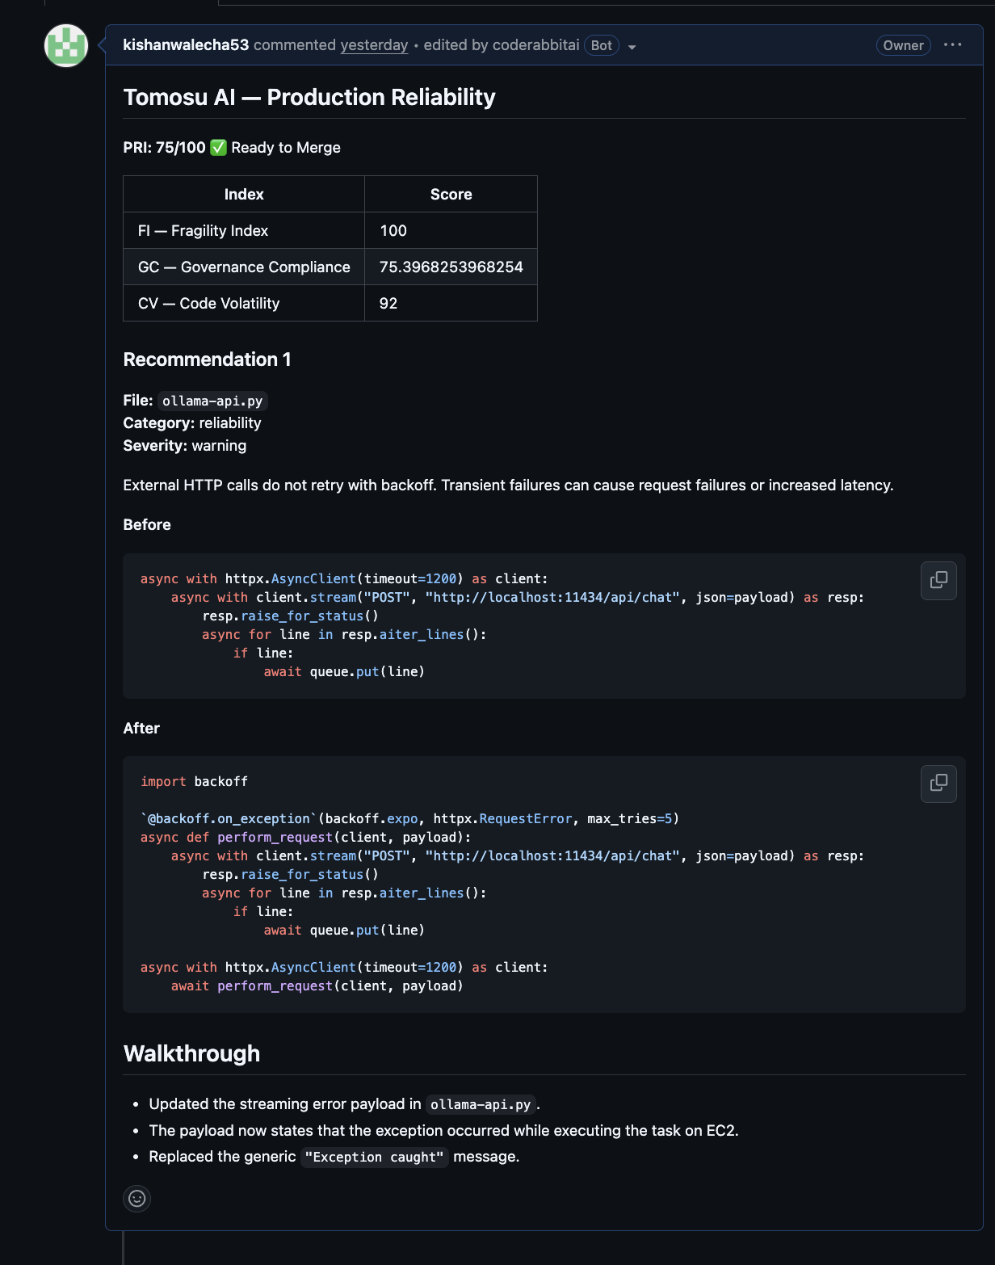
Task: Select the Fragility Index score '100'
Action: (x=451, y=230)
